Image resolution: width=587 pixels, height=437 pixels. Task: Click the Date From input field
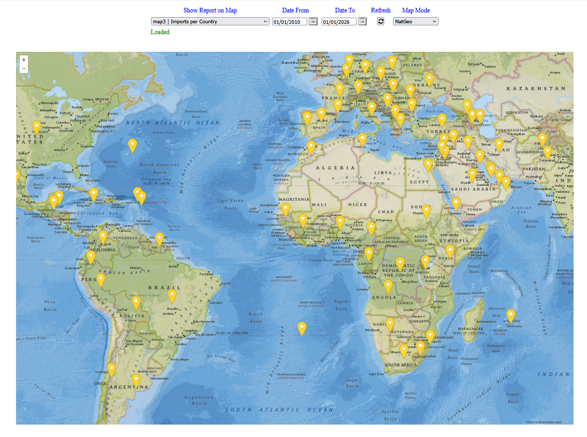point(290,22)
